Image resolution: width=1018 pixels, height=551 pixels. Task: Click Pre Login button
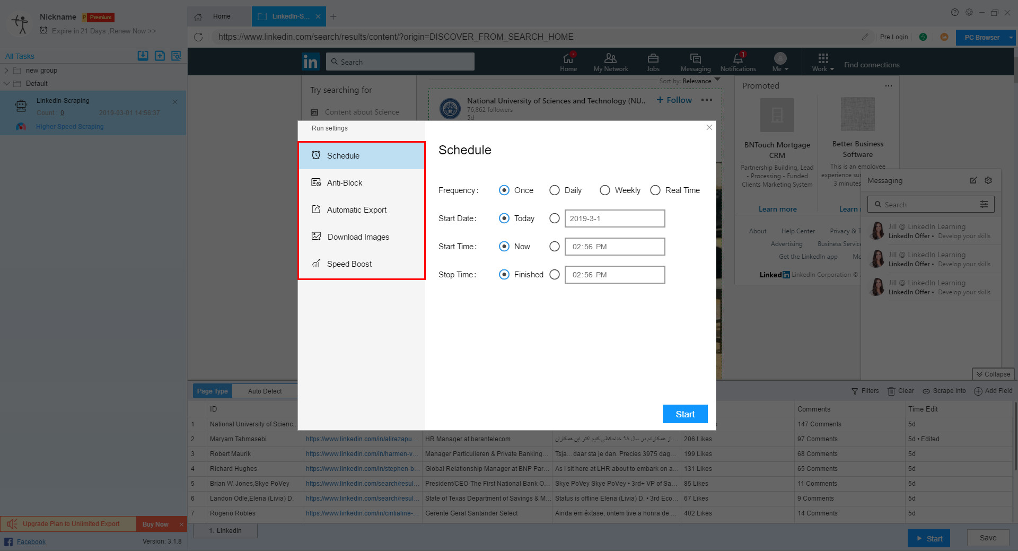click(x=894, y=37)
